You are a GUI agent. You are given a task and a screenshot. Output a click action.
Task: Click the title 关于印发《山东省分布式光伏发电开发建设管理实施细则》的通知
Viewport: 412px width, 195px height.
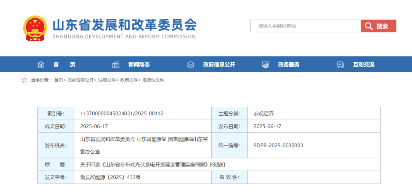click(x=153, y=164)
